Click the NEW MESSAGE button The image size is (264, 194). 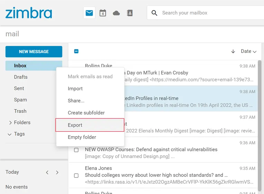pos(34,52)
